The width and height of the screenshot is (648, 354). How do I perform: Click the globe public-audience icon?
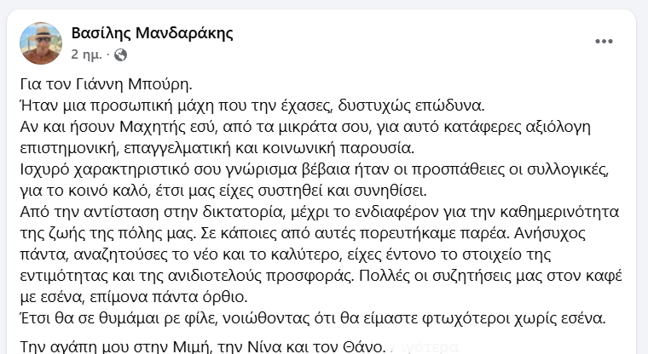pos(120,54)
